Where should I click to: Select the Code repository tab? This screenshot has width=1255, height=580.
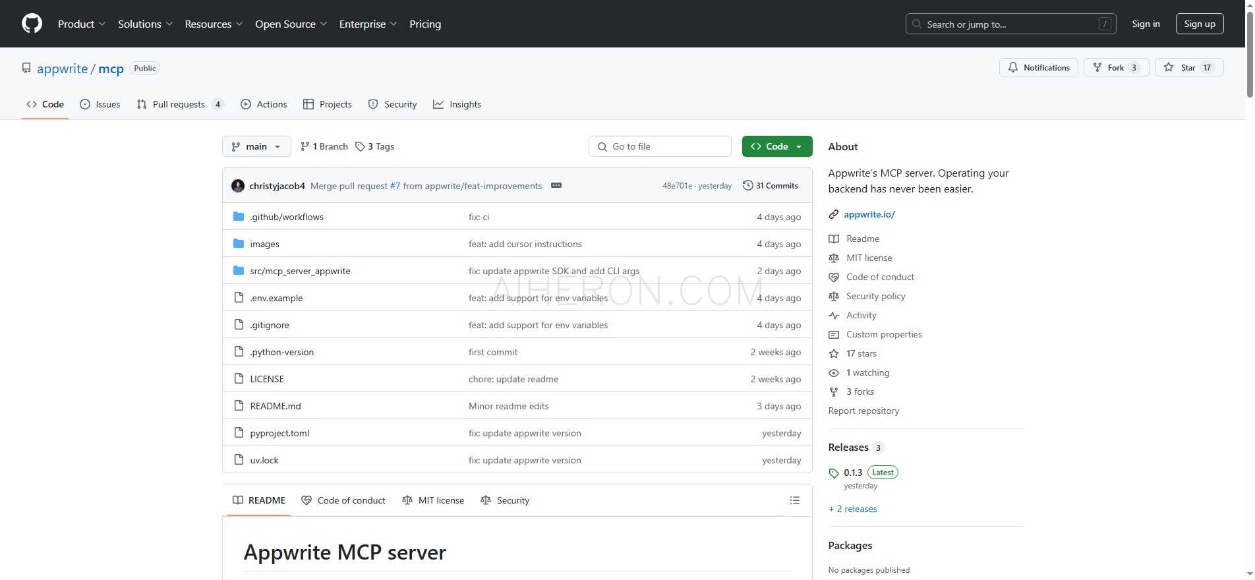[45, 104]
